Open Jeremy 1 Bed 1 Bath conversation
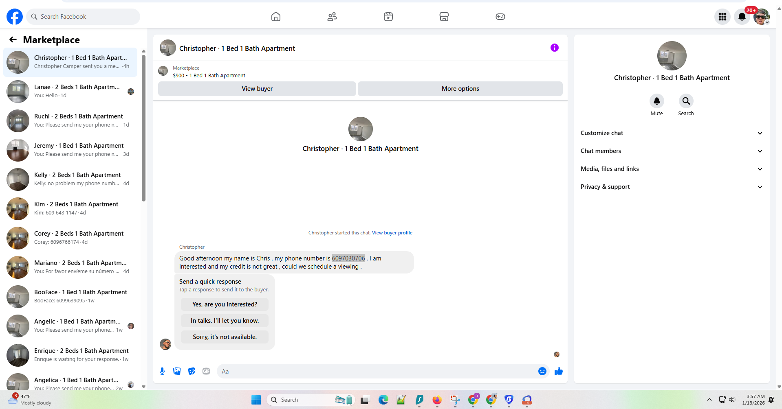The height and width of the screenshot is (409, 782). point(70,150)
